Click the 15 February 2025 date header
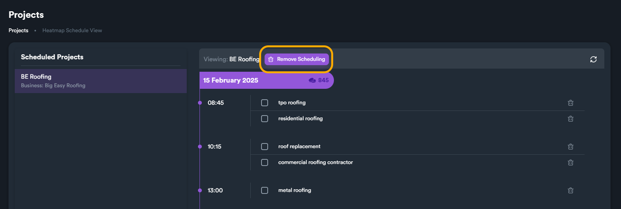This screenshot has height=209, width=621. pyautogui.click(x=231, y=80)
